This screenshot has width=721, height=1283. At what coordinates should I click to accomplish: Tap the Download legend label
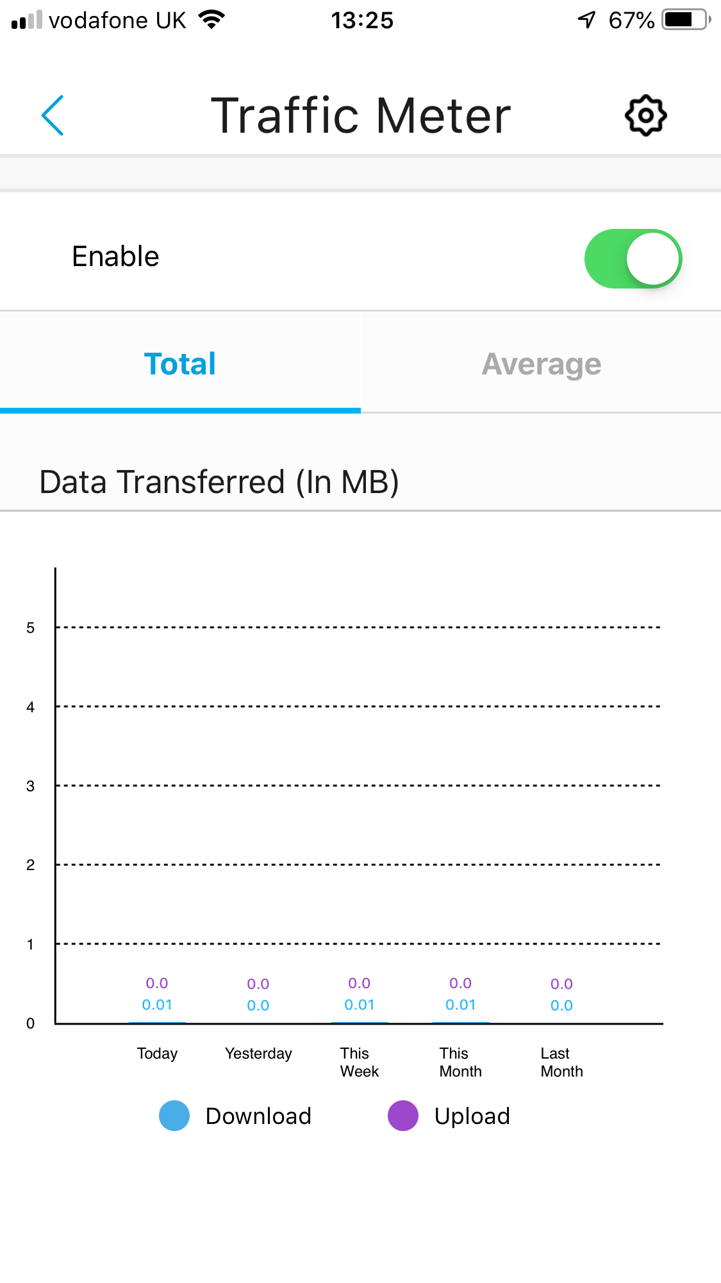point(258,1116)
